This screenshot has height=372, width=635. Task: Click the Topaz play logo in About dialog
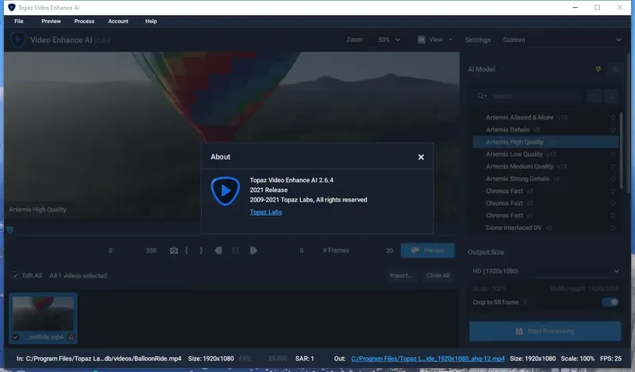tap(225, 190)
